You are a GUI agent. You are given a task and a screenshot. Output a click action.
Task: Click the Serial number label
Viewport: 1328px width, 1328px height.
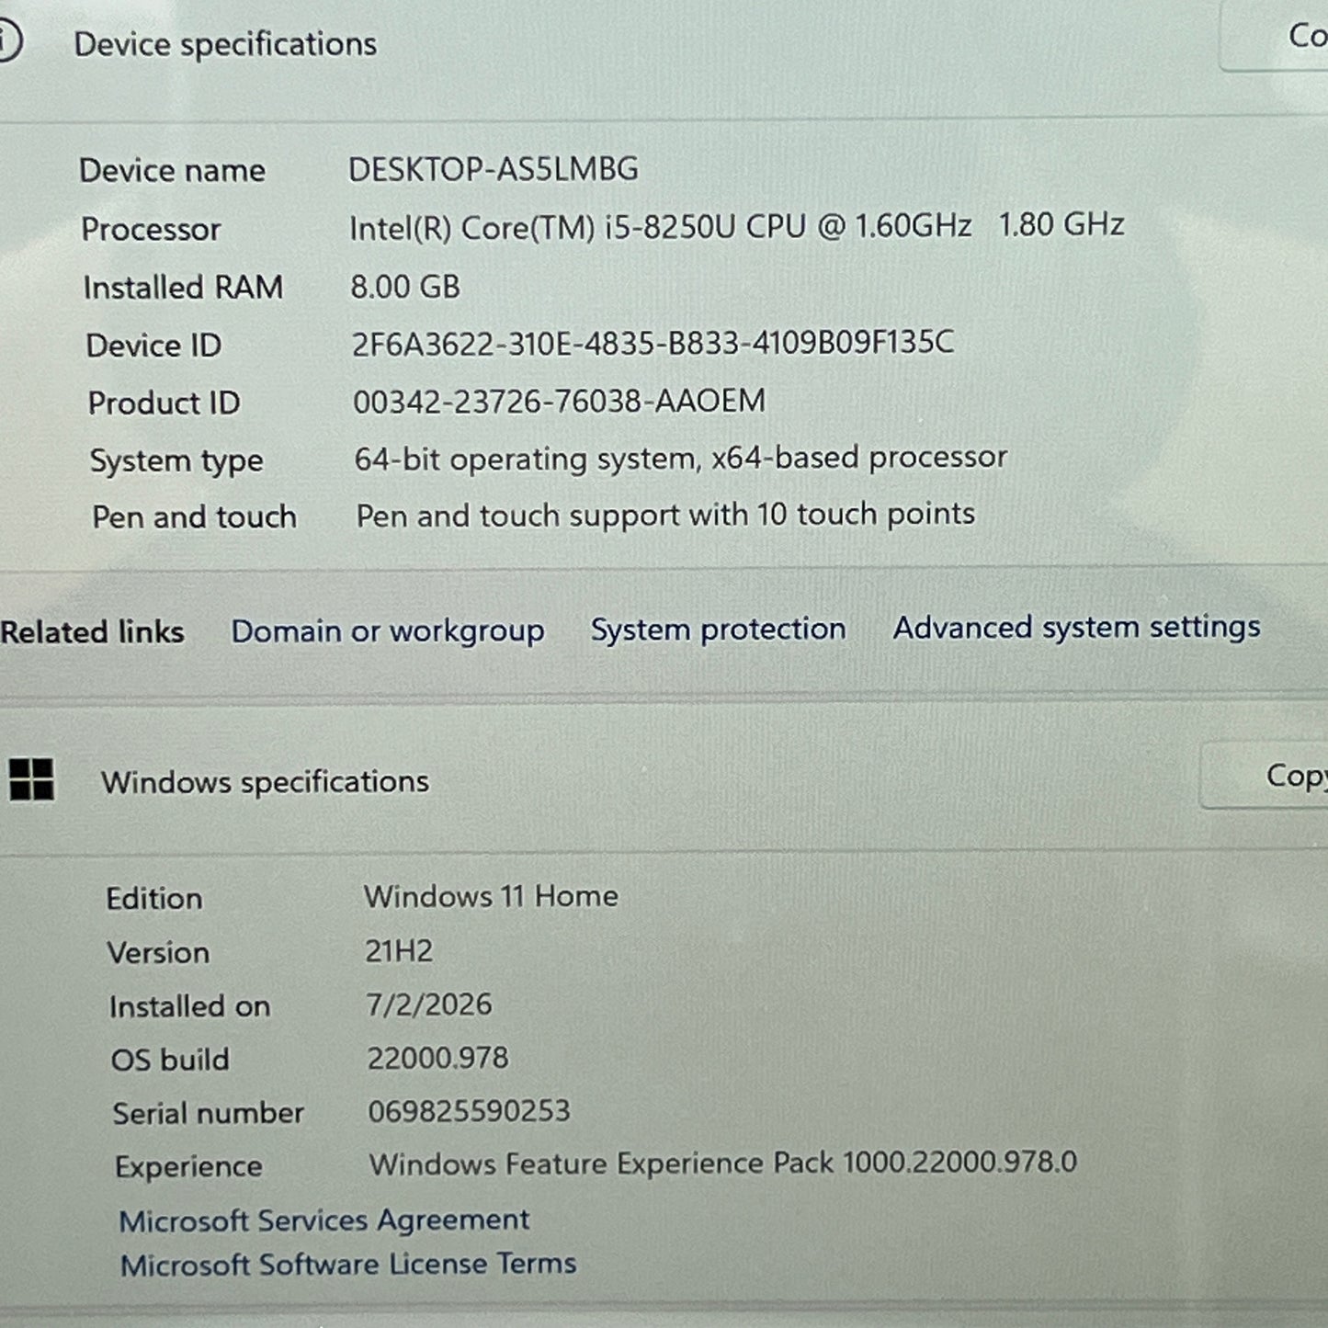(208, 1113)
